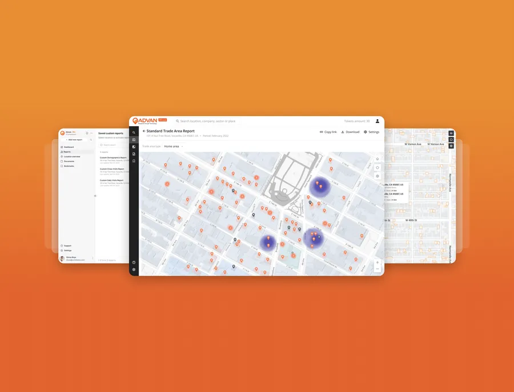Open the user profile icon in header
Viewport: 514px width, 392px height.
tap(378, 121)
